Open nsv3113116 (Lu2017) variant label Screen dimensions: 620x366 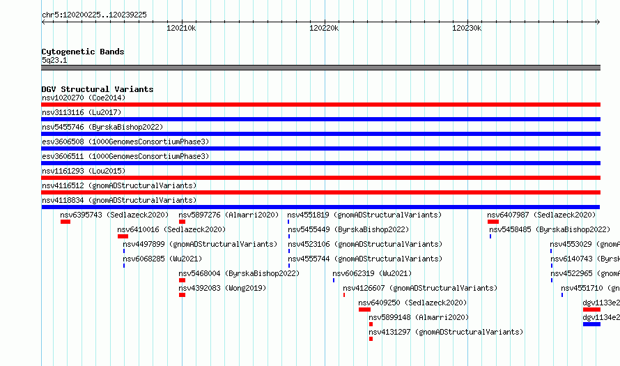[82, 112]
